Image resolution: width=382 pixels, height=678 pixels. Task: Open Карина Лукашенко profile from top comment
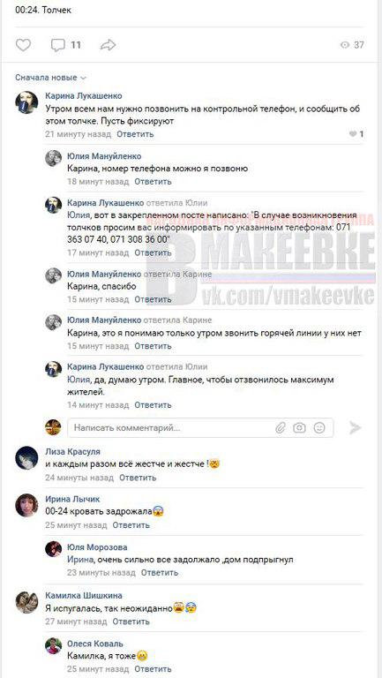click(84, 96)
